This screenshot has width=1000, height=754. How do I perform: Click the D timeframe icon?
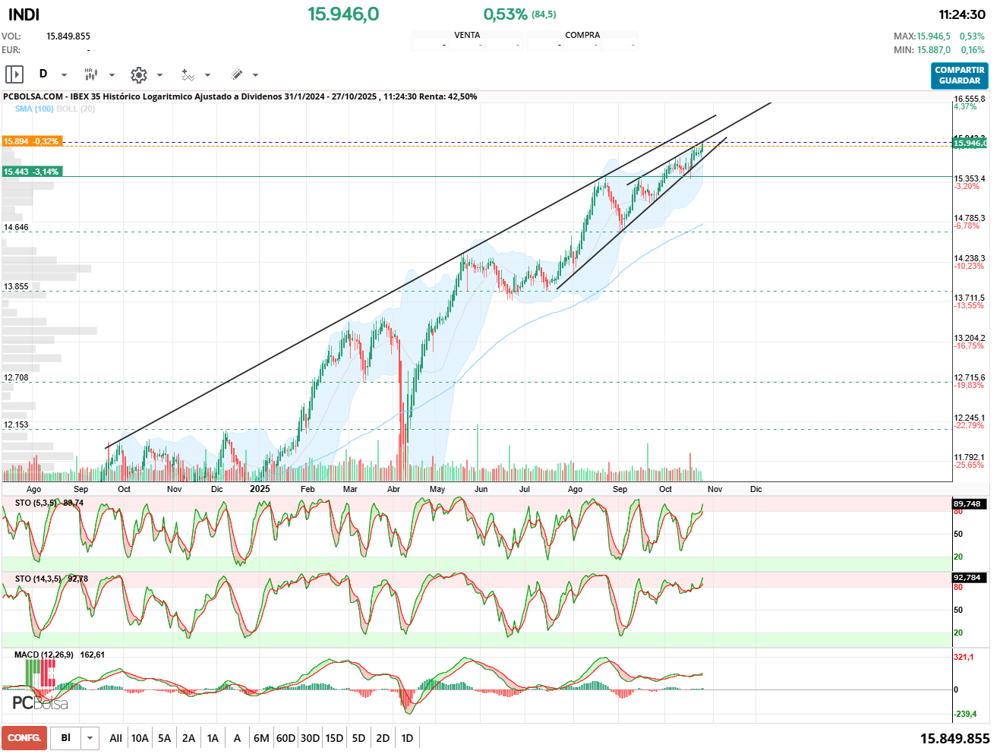(43, 74)
